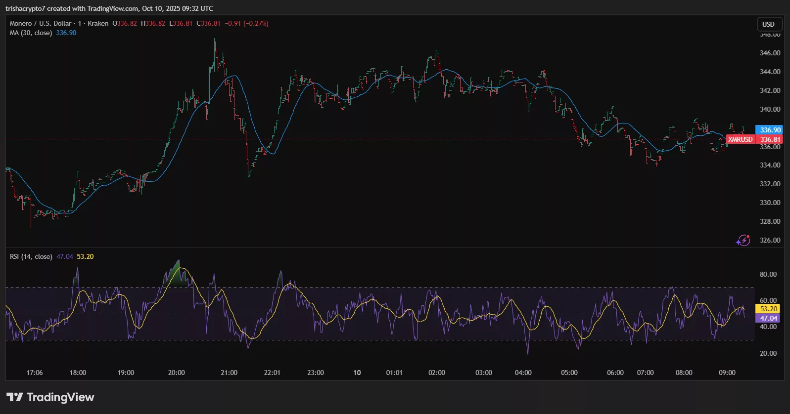Select the MA (30, close) indicator legend
Screen dimensions: 790x414
(x=31, y=33)
